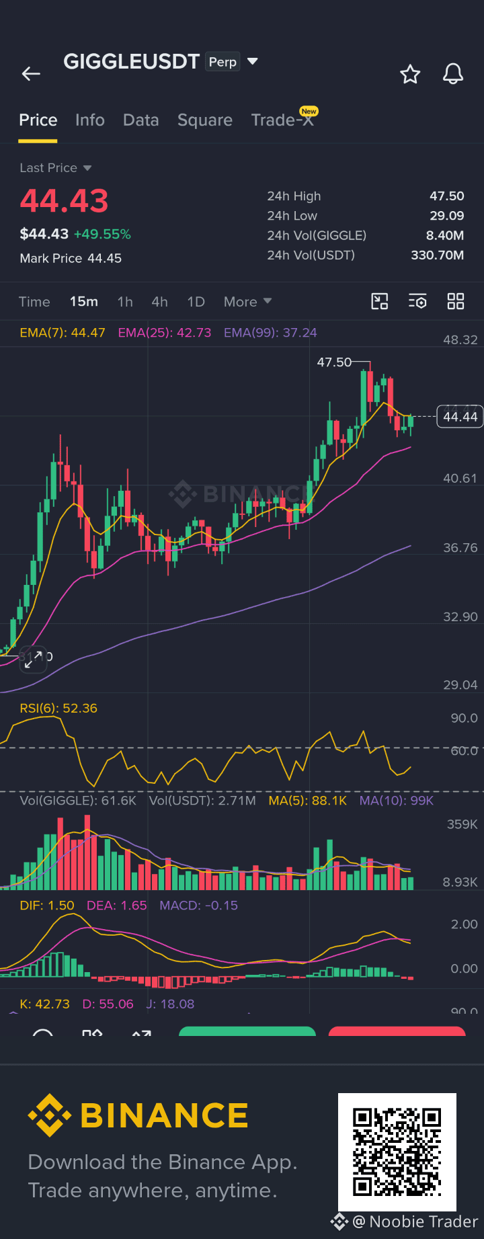Tap the large 44.43 last price
The image size is (484, 1239).
point(64,201)
